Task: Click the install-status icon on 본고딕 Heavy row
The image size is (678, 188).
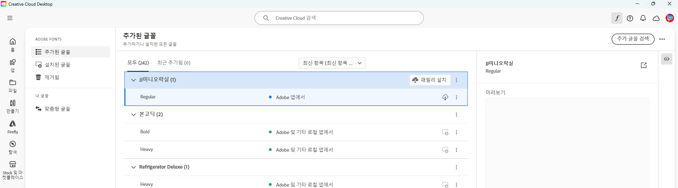Action: 445,150
